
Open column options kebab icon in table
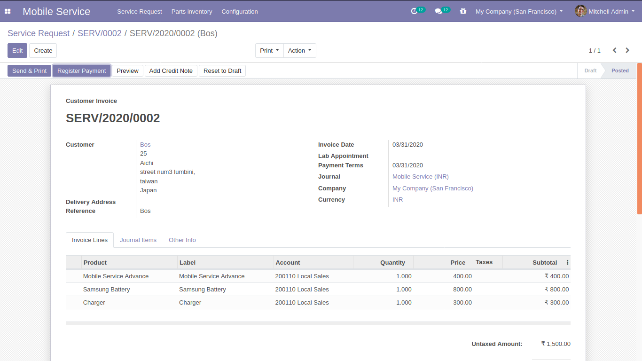coord(567,262)
